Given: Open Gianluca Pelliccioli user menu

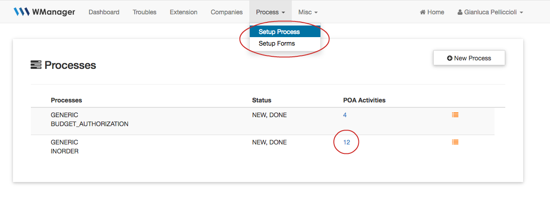Looking at the screenshot, I should point(490,12).
